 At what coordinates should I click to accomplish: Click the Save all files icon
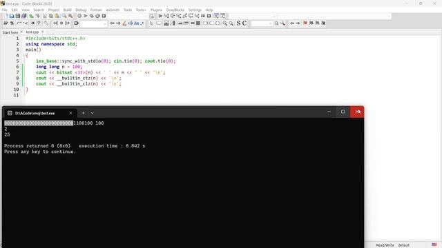pyautogui.click(x=24, y=16)
